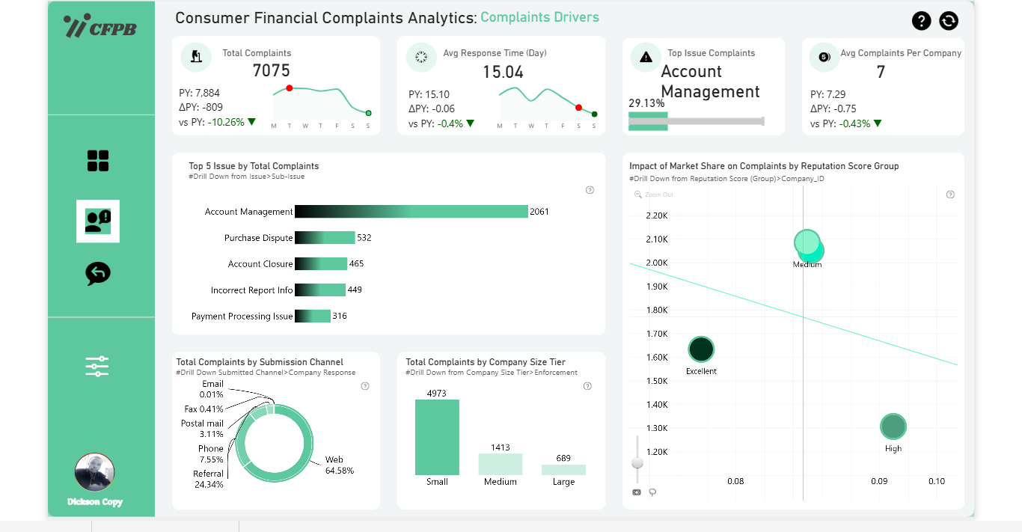Expand the Small company size tier column

point(437,437)
